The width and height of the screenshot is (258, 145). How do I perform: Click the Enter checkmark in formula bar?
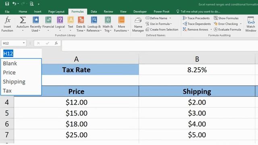click(x=48, y=43)
